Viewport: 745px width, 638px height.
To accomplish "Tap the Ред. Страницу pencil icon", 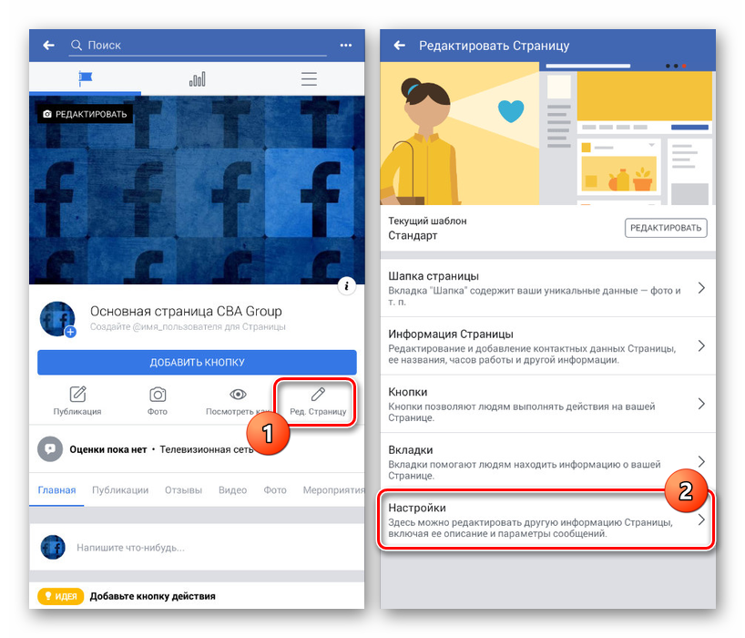I will 318,394.
